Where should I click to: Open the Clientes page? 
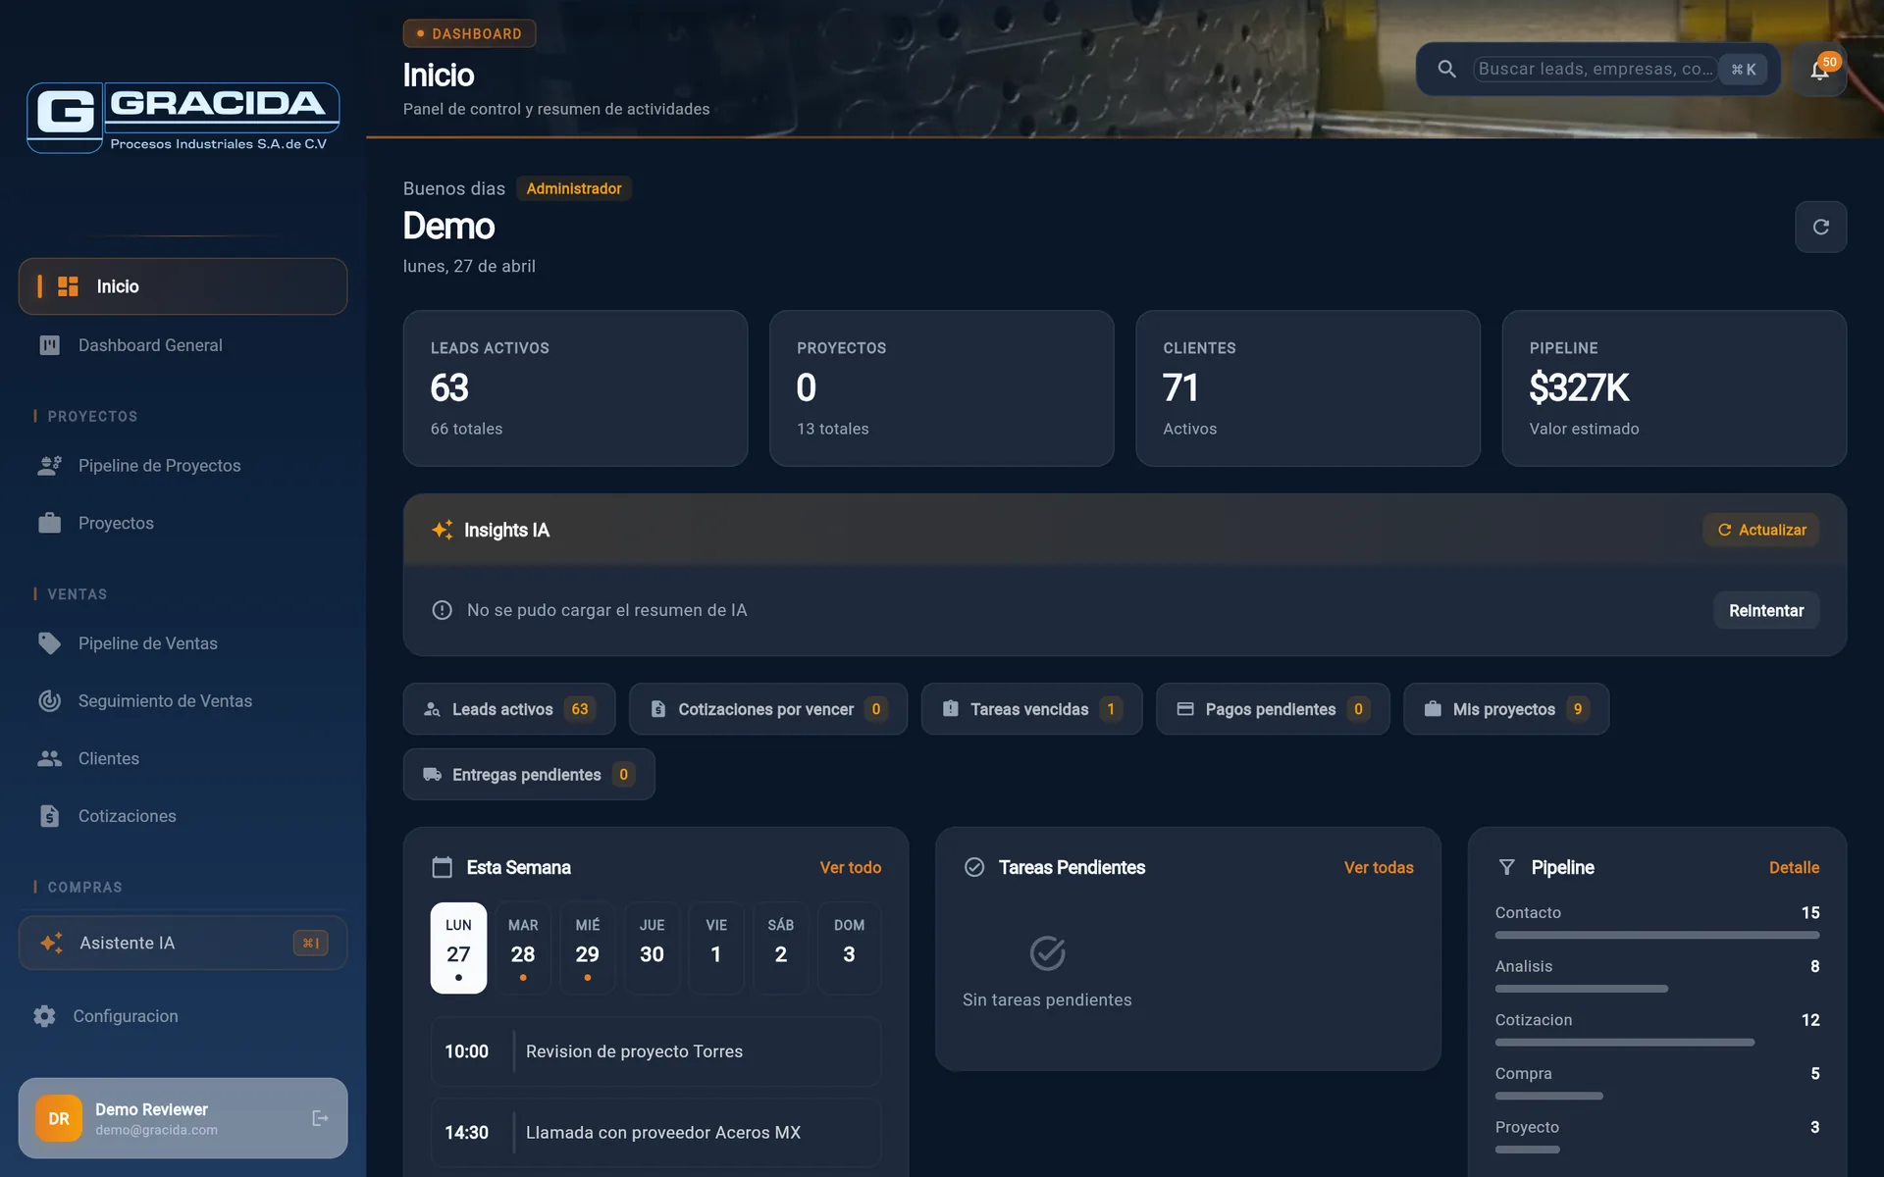pos(183,758)
